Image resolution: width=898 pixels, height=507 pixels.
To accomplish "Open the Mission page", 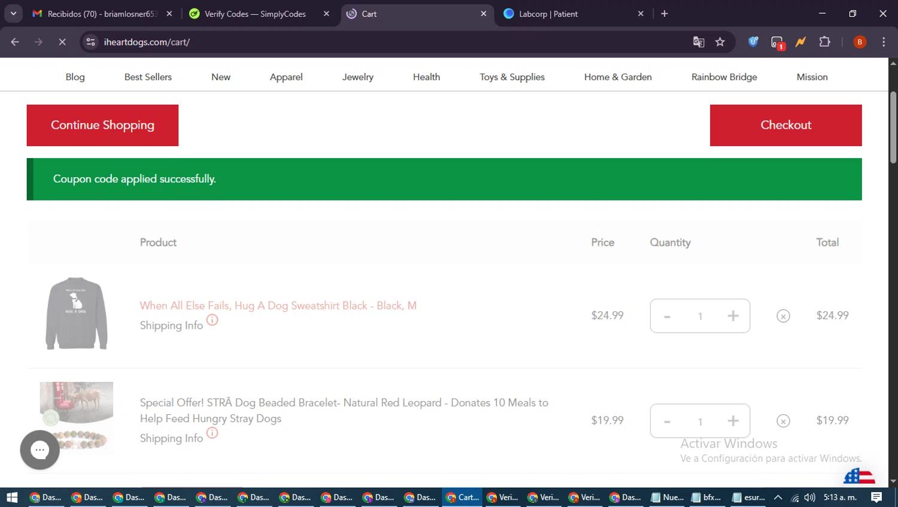I will (812, 77).
